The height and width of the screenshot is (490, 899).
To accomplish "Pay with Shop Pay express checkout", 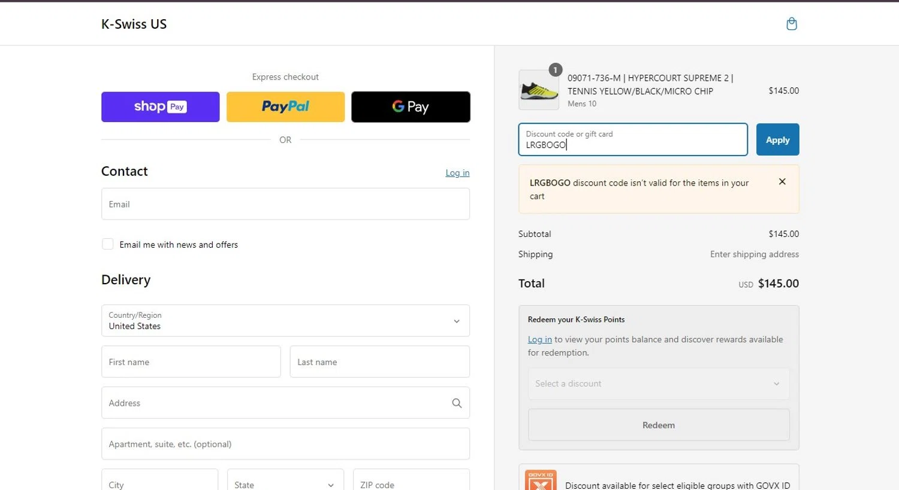I will pos(160,107).
